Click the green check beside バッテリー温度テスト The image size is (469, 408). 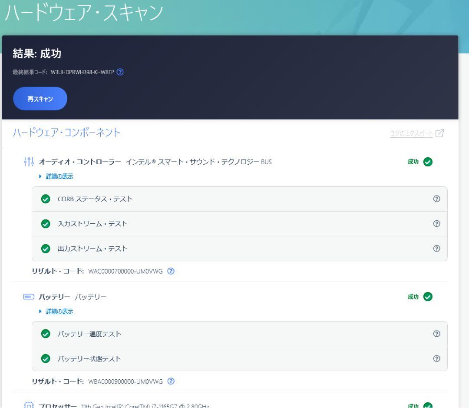tap(45, 334)
